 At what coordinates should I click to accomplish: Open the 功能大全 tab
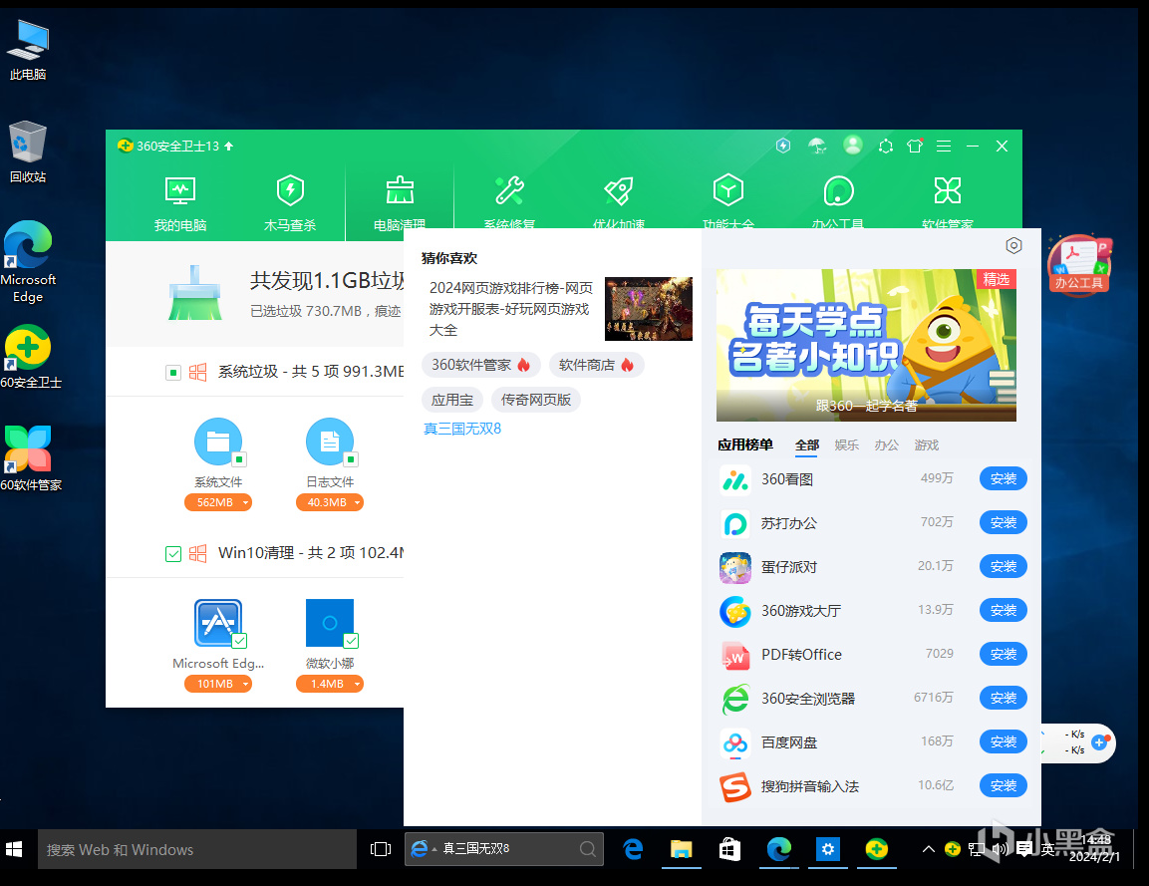tap(728, 202)
